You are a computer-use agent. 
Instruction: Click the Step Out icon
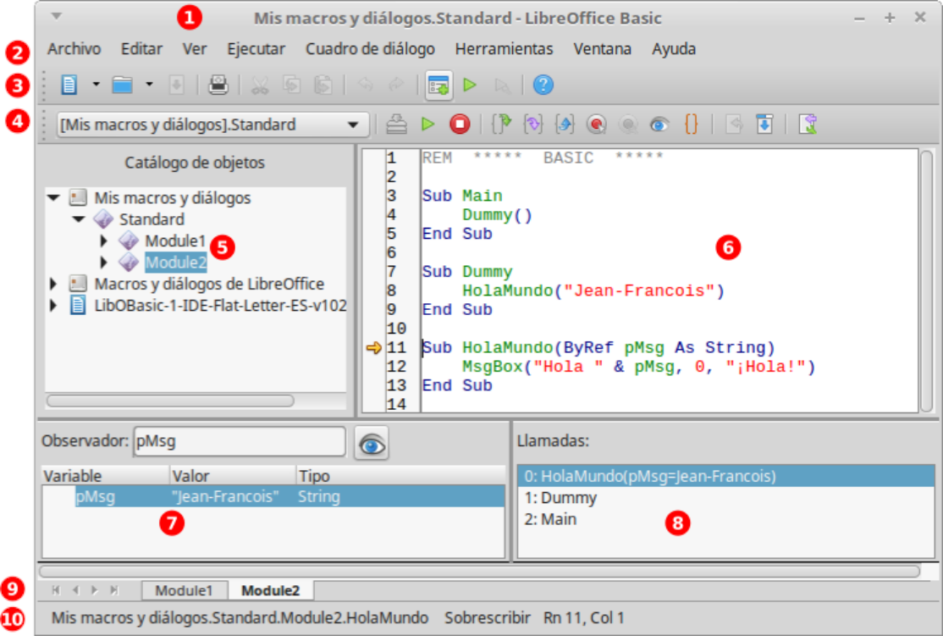[565, 124]
